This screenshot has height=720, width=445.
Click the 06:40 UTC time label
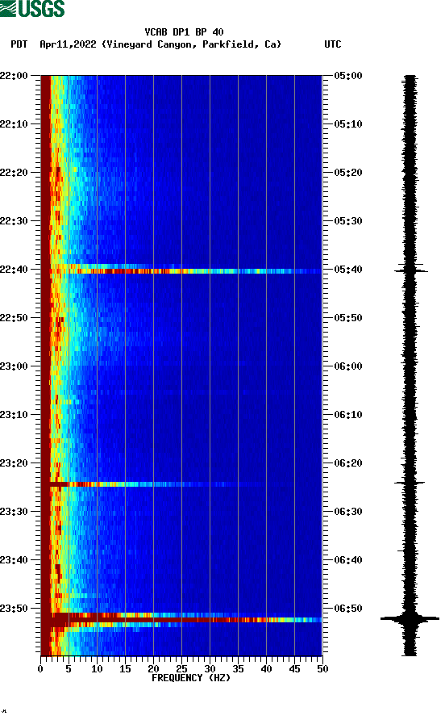(x=348, y=560)
